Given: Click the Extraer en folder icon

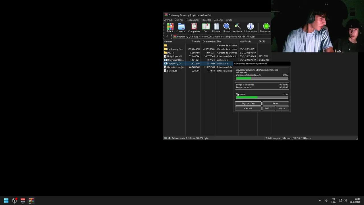Looking at the screenshot, I should click(181, 26).
